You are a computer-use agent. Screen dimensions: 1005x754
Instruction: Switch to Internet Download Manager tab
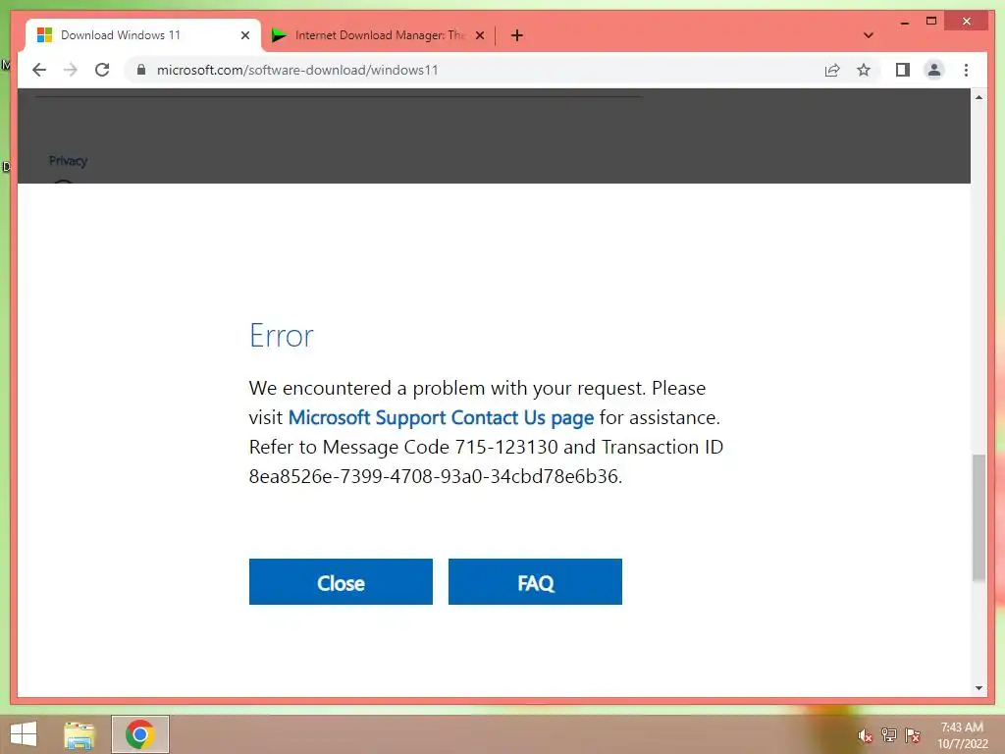coord(378,35)
